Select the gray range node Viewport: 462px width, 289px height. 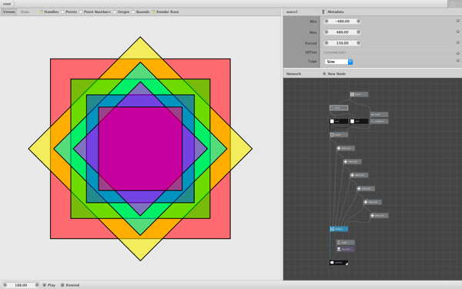point(345,243)
